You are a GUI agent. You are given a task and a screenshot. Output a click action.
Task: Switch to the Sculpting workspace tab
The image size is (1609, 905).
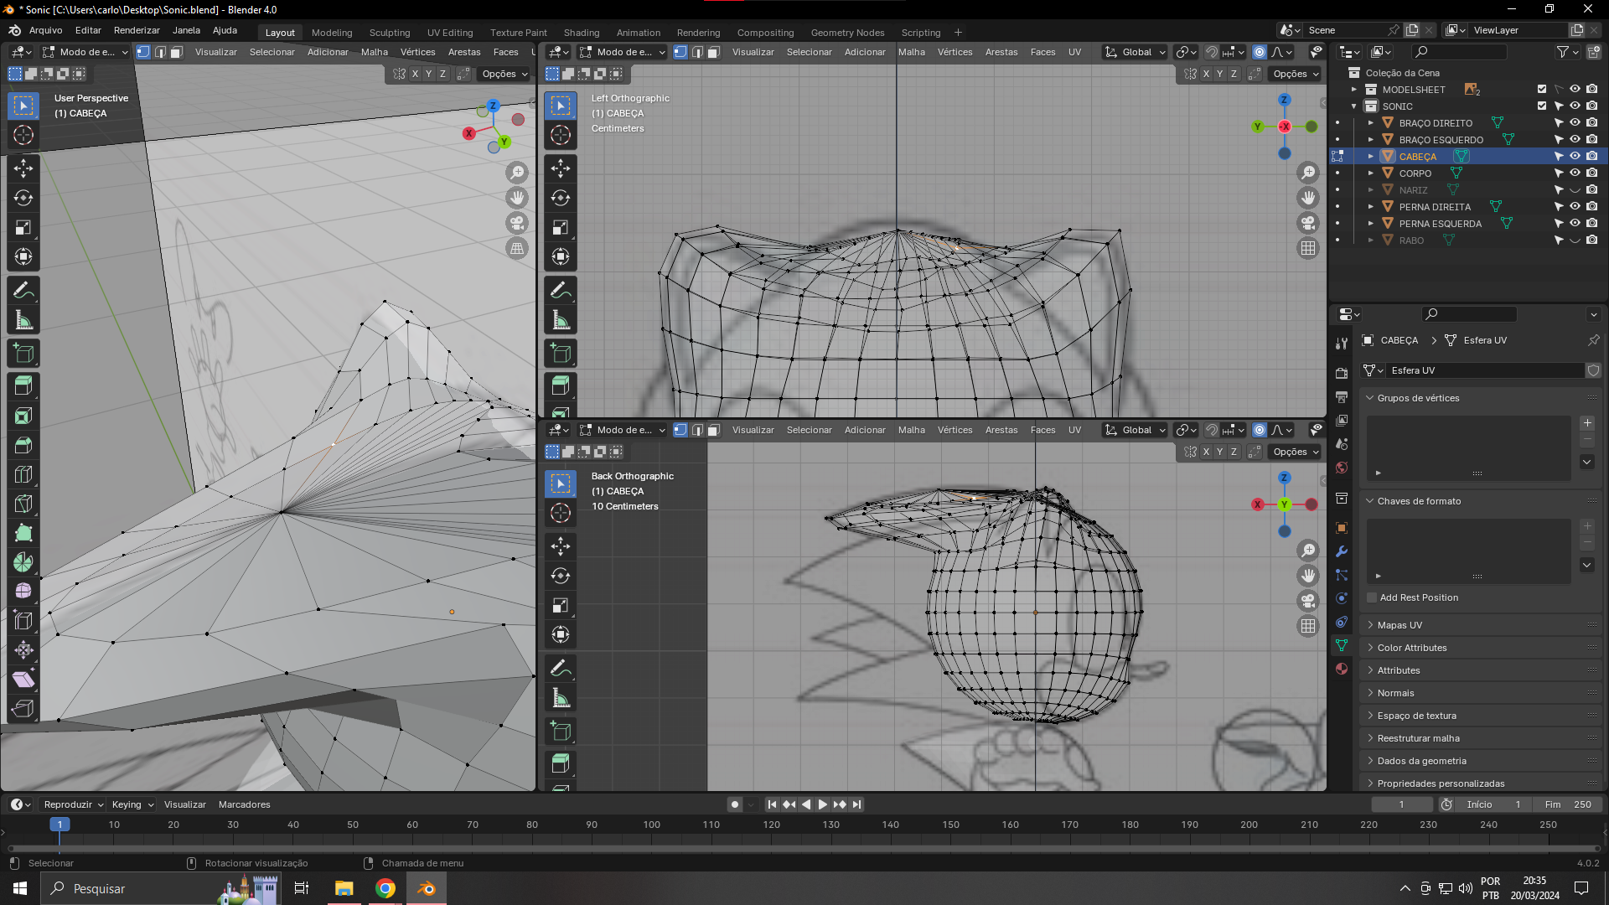click(x=390, y=33)
